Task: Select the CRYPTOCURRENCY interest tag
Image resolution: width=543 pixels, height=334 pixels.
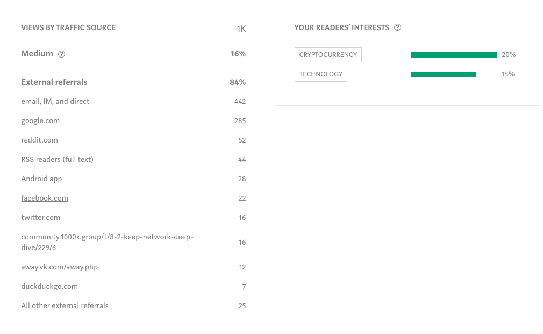Action: 328,55
